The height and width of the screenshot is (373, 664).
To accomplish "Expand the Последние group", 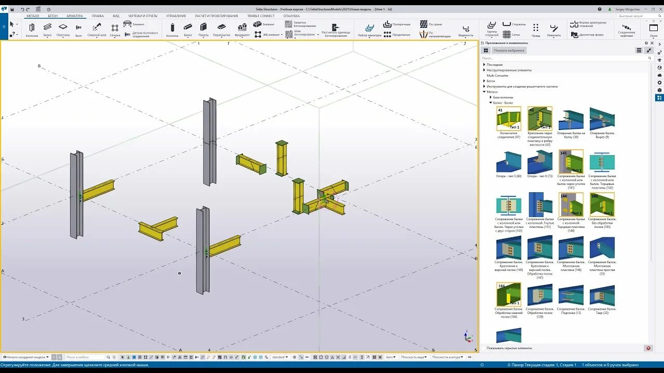I will 485,65.
